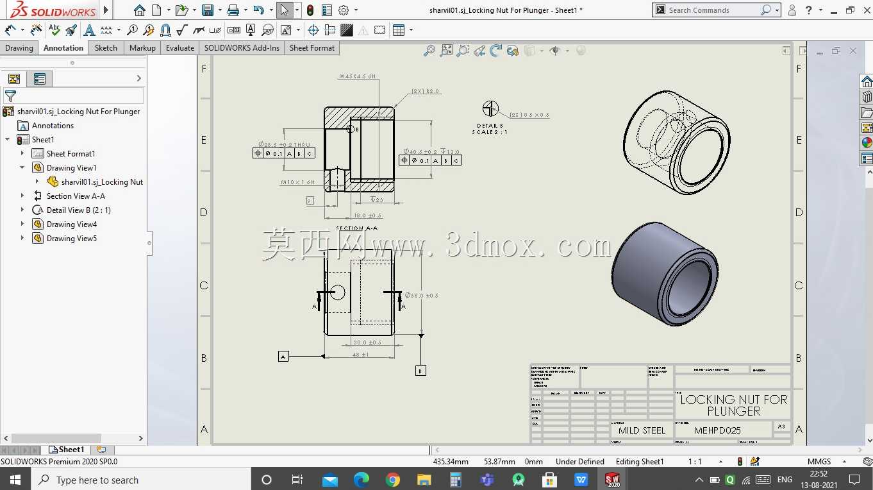The height and width of the screenshot is (490, 873).
Task: Insert a Datum Target
Action: [267, 30]
